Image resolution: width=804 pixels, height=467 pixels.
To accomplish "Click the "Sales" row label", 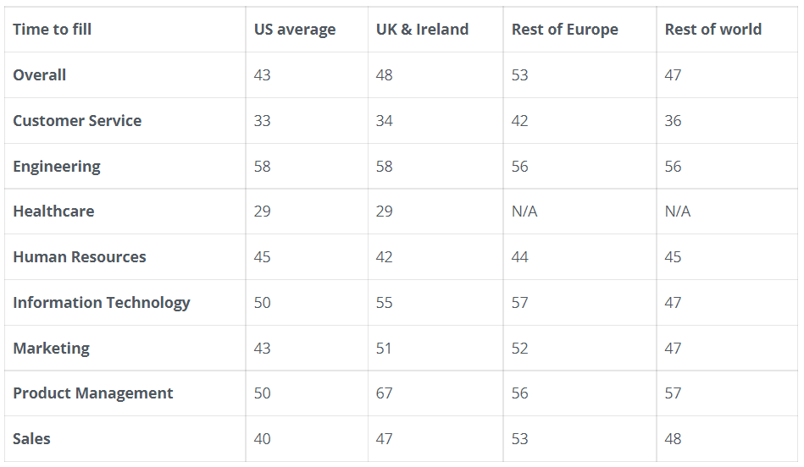I will coord(32,439).
